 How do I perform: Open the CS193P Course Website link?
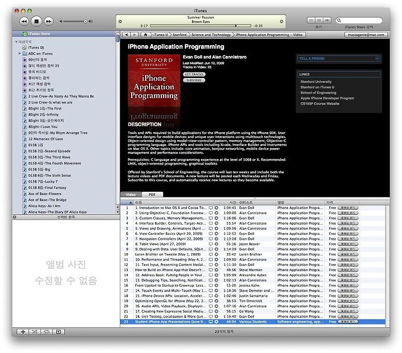pyautogui.click(x=320, y=104)
